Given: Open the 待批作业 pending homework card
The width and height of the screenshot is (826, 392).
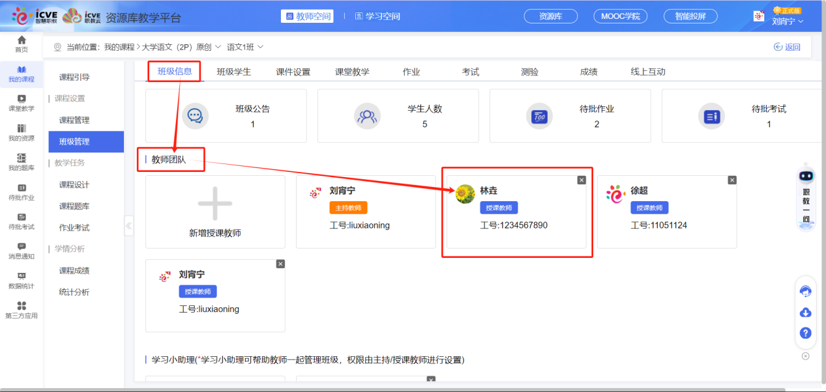Looking at the screenshot, I should click(570, 115).
